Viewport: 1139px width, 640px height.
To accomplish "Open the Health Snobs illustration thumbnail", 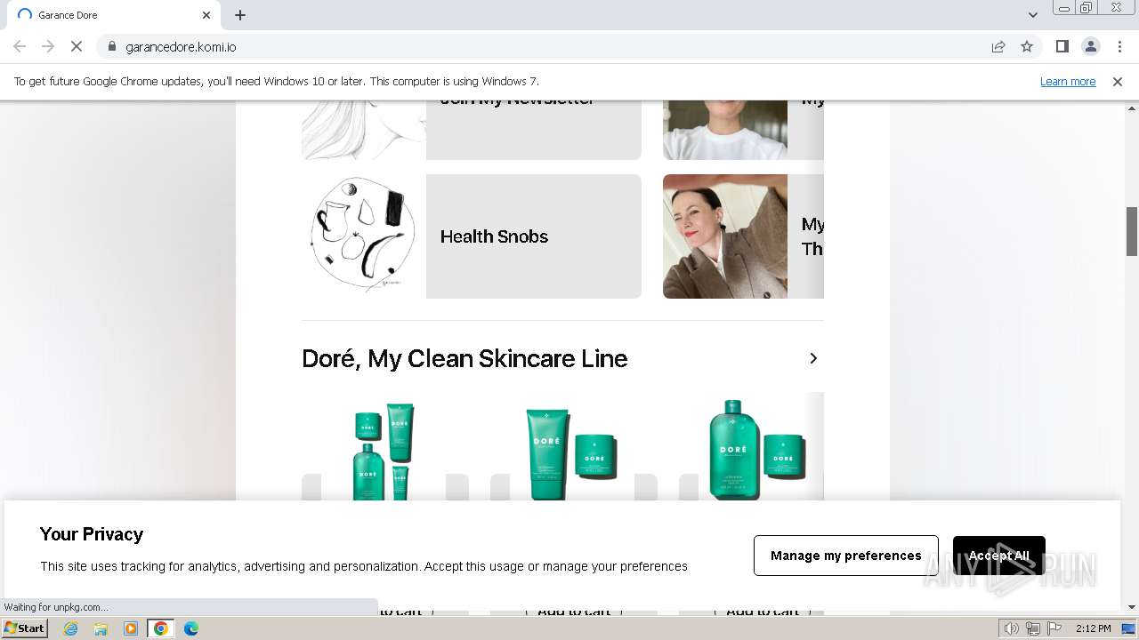I will [x=364, y=236].
